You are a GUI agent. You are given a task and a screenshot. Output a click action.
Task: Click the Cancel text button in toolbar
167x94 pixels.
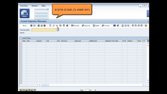tap(105, 26)
